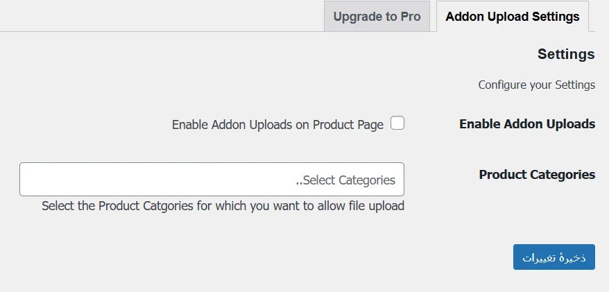609x292 pixels.
Task: Click 'Select the Product Catgories' hint text
Action: tap(223, 206)
